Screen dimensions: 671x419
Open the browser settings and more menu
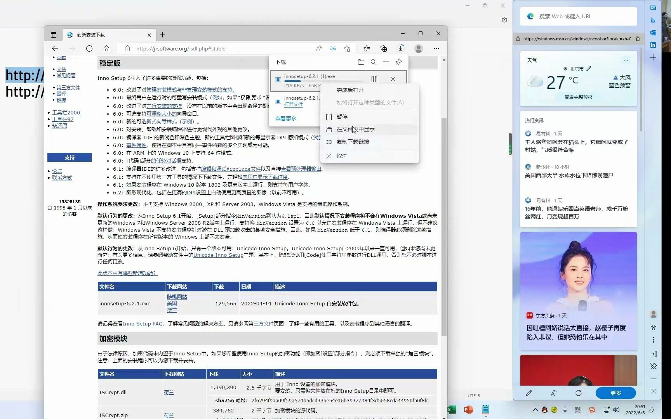[436, 48]
